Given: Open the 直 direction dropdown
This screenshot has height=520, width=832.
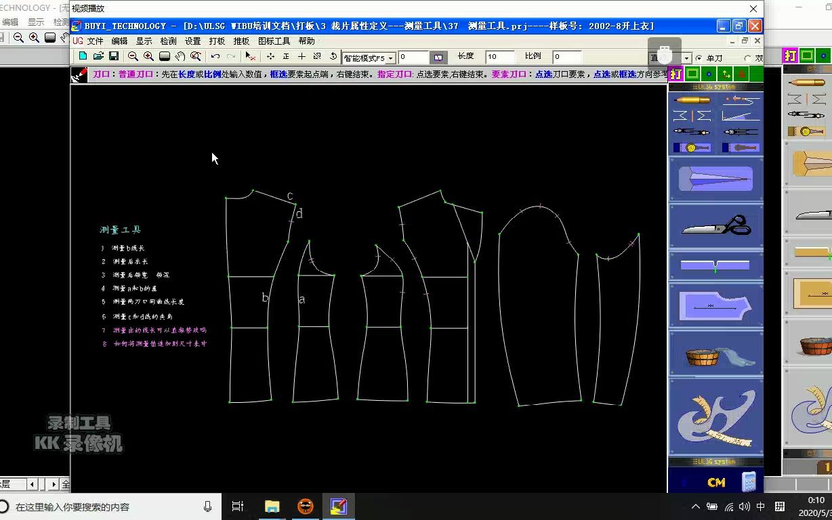Looking at the screenshot, I should (x=686, y=58).
